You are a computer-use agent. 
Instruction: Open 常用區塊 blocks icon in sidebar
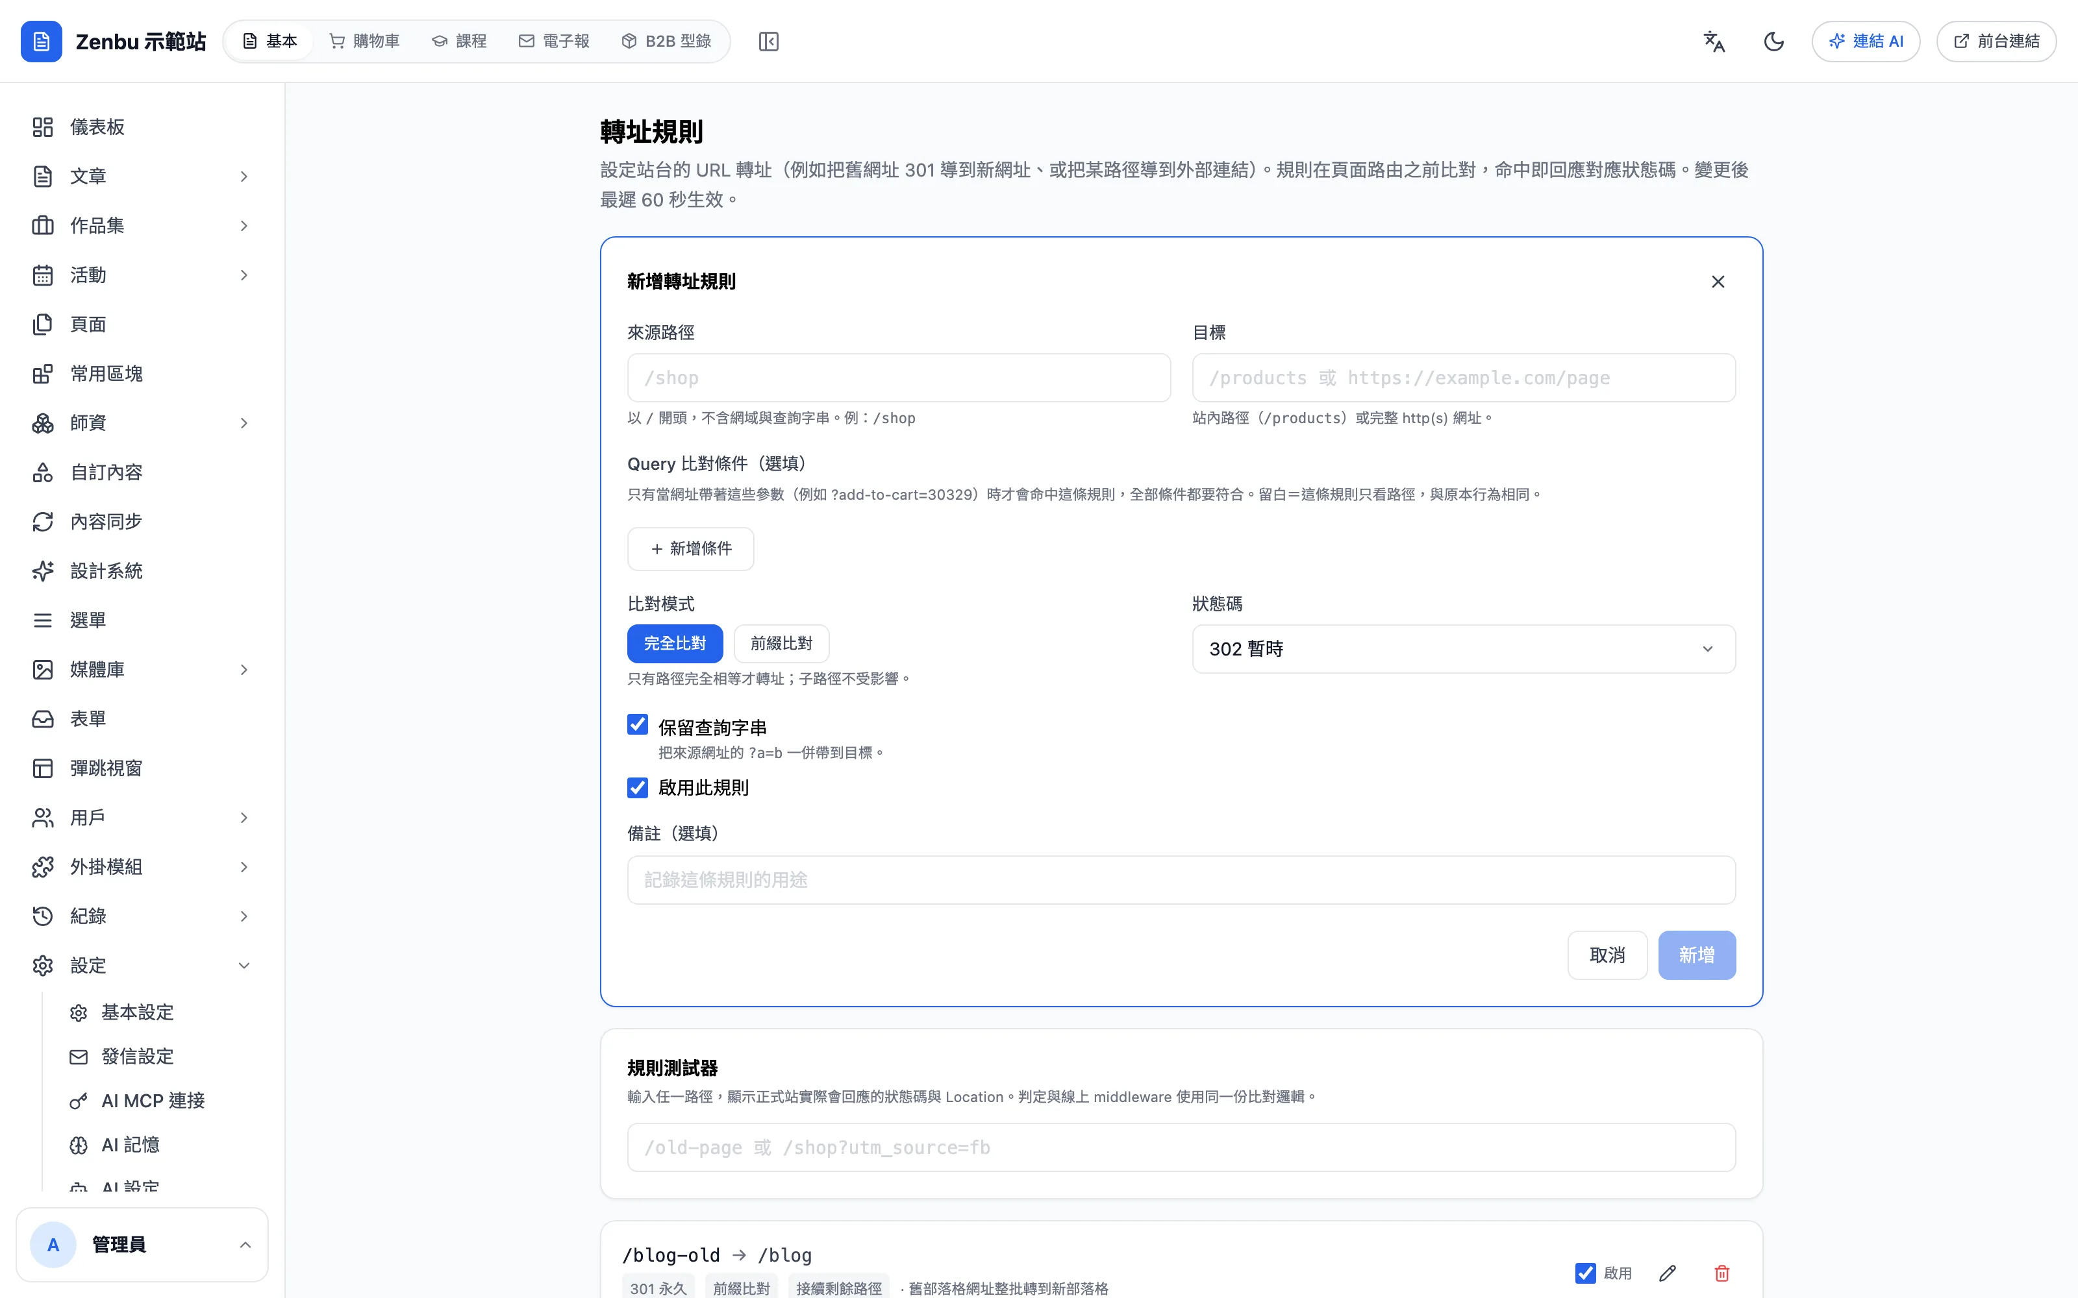[x=43, y=373]
